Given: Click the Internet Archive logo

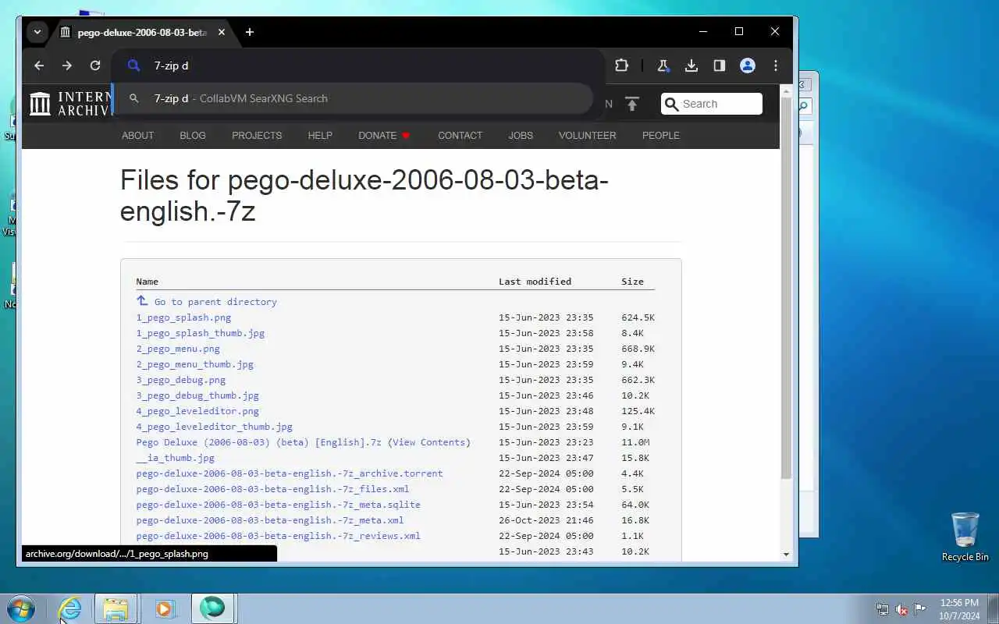Looking at the screenshot, I should point(70,103).
